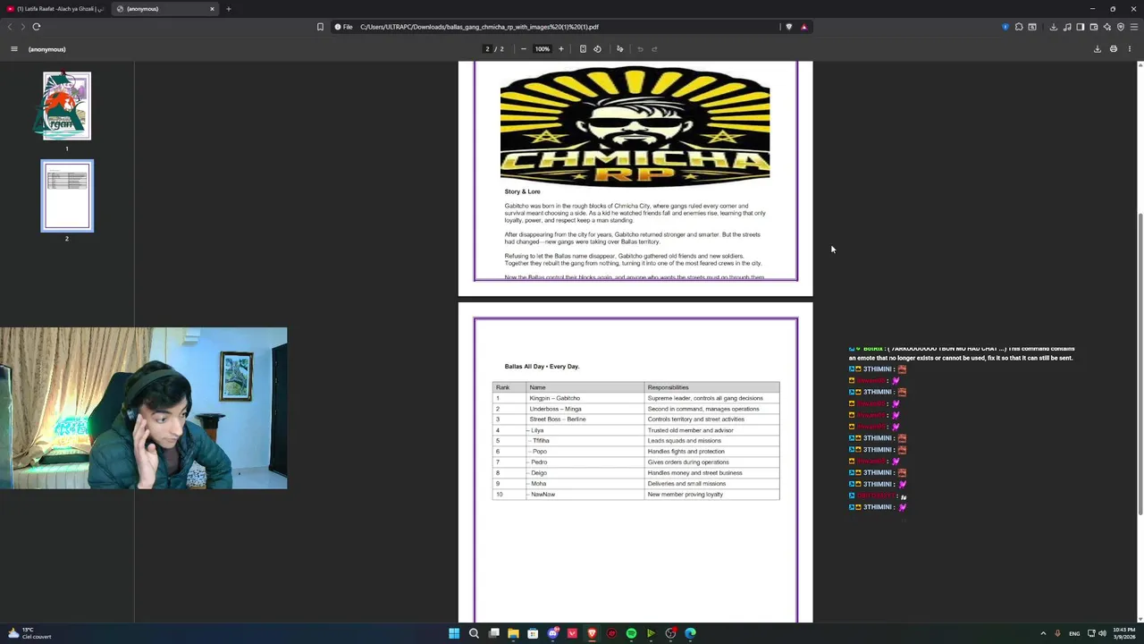Reload the current page
This screenshot has height=644, width=1144.
coord(37,27)
